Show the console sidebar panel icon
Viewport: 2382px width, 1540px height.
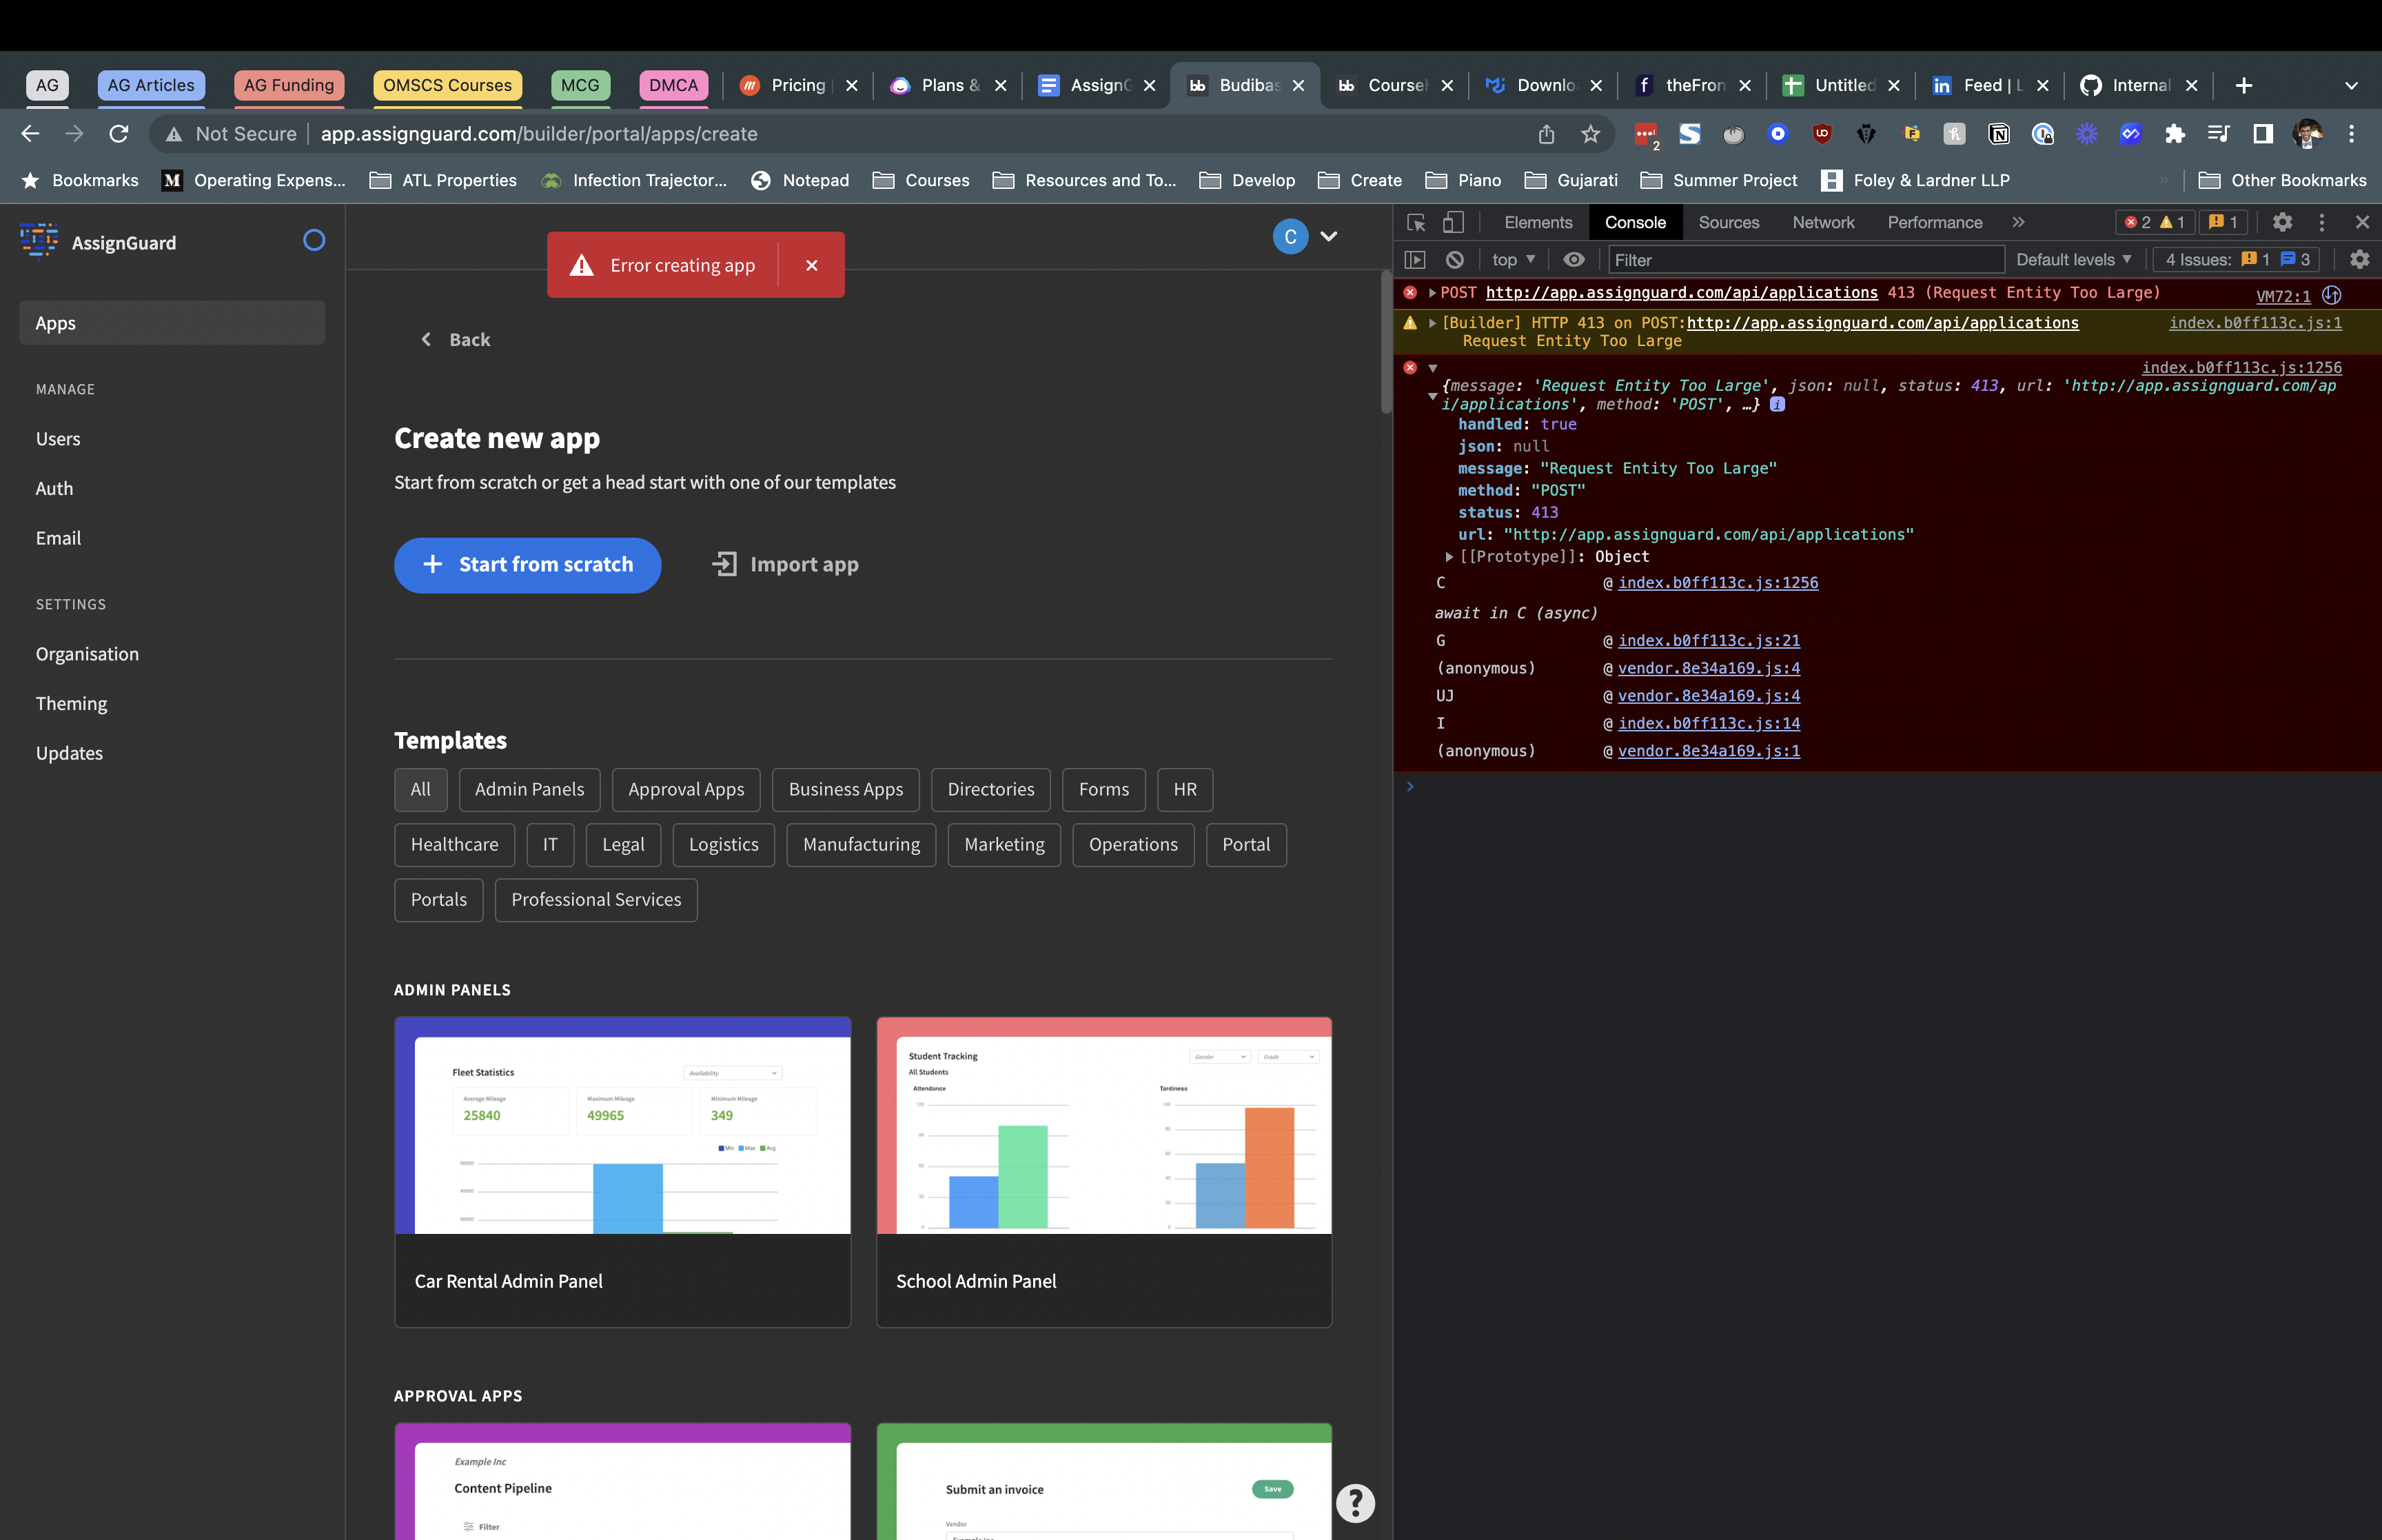point(1414,260)
